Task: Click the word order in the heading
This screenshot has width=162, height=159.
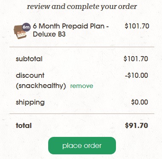Action: pos(127,6)
